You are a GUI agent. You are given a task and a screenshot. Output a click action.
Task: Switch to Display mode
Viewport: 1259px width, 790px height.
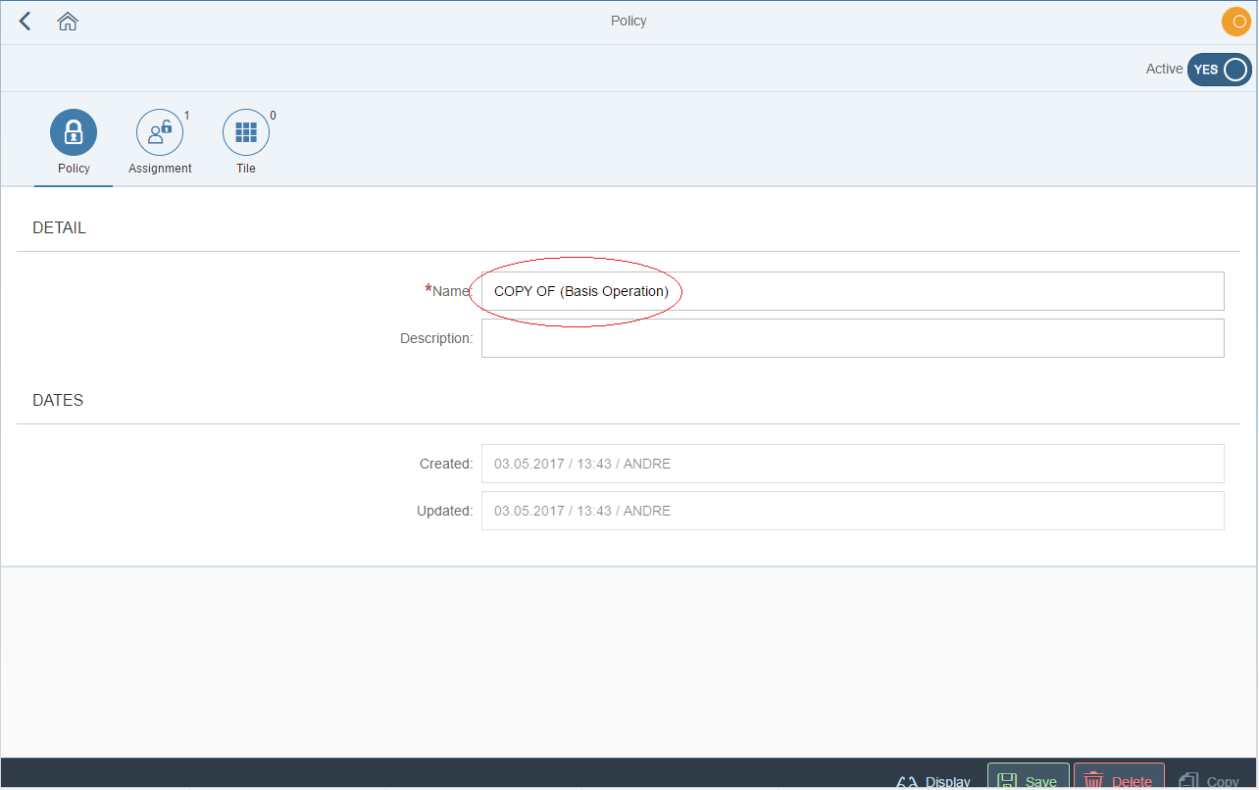point(933,780)
